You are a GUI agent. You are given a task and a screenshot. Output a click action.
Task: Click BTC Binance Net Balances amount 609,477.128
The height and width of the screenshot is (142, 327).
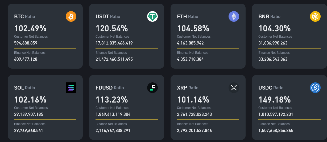[x=26, y=59]
